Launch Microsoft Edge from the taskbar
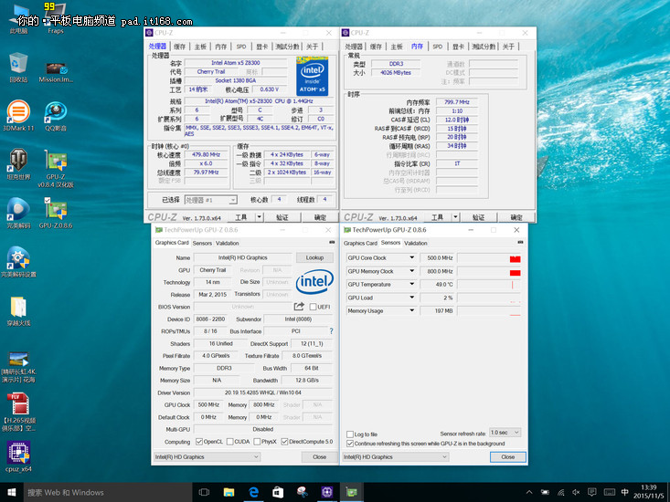Viewport: 670px width, 502px height. coord(254,492)
